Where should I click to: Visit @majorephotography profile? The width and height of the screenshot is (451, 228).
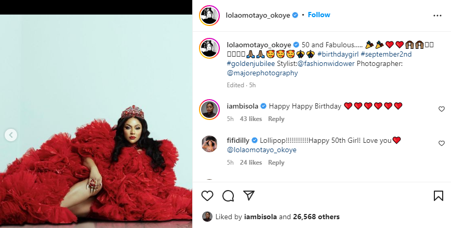point(262,73)
